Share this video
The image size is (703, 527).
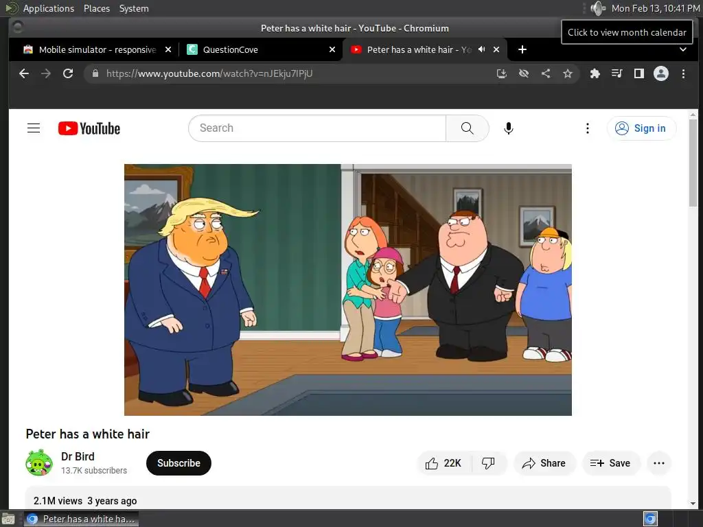coord(544,463)
